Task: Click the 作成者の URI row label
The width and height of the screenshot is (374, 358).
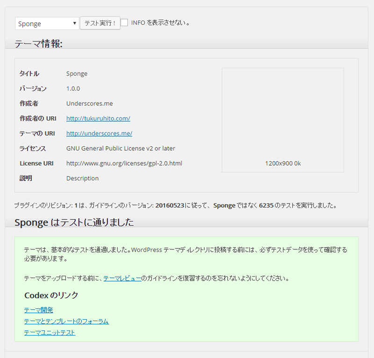Action: tap(38, 118)
